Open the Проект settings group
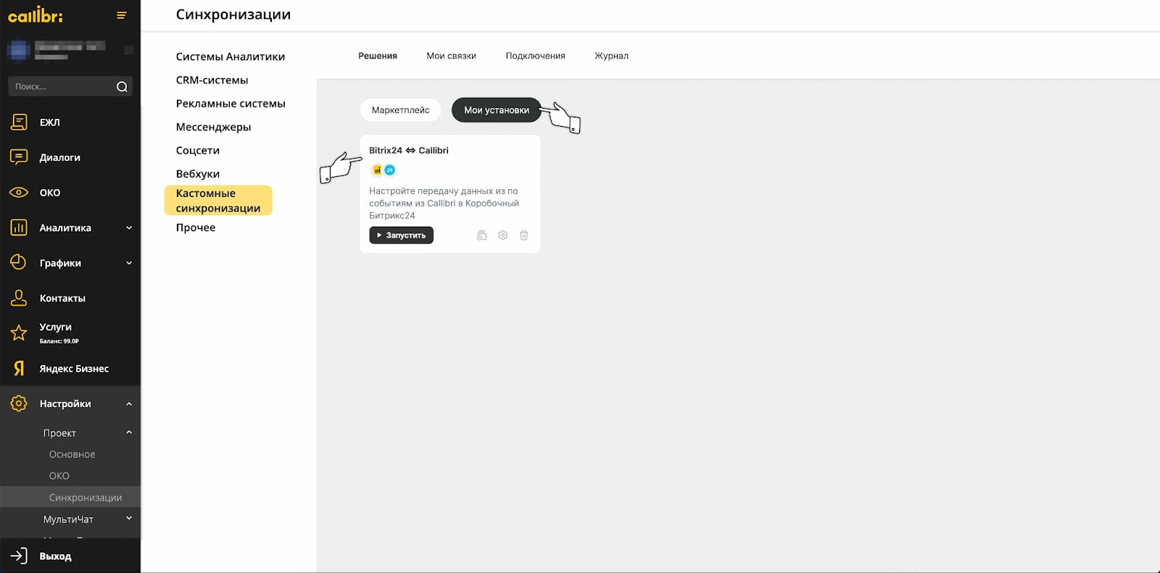 [59, 433]
